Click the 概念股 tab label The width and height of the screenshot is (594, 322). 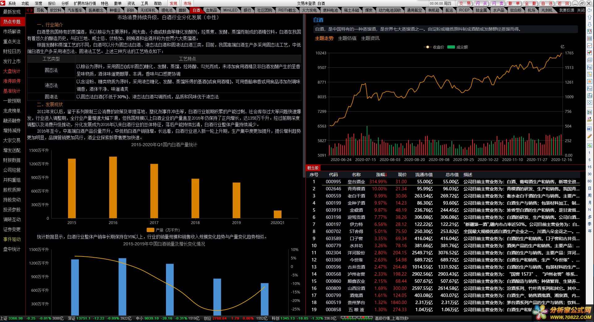click(313, 168)
